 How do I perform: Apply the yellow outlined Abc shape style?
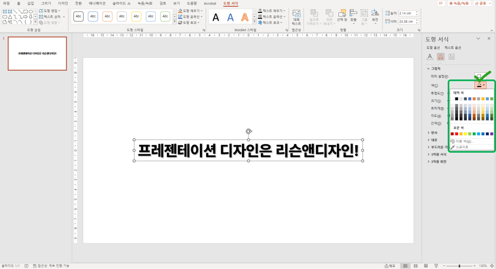[137, 16]
